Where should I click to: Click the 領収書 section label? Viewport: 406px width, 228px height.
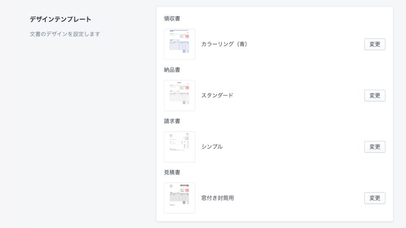[172, 19]
